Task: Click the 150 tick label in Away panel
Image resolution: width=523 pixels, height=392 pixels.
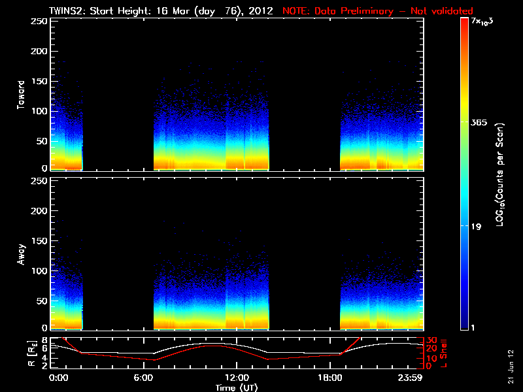Action: 39,240
